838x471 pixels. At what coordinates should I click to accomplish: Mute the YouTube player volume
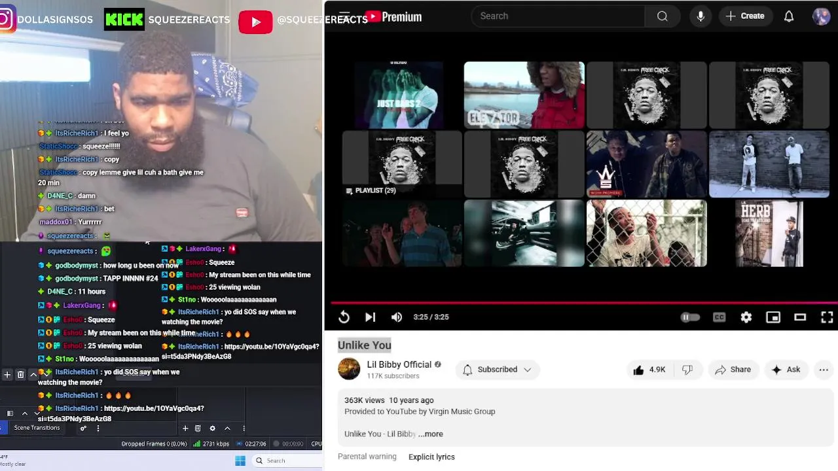(397, 317)
